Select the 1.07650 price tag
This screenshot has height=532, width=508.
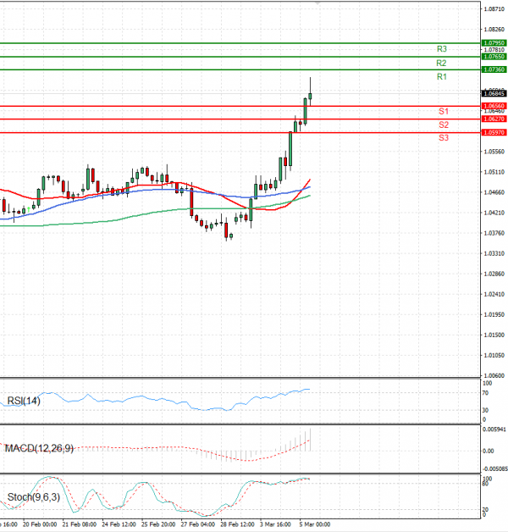point(494,57)
